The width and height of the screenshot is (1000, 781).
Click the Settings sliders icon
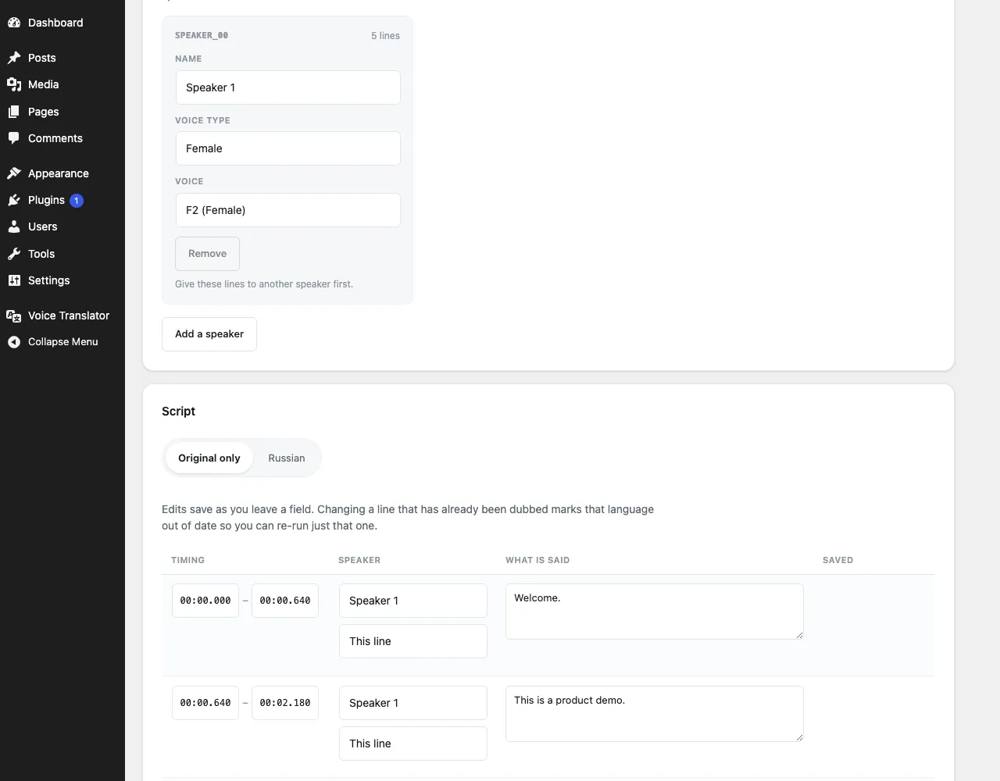point(13,280)
